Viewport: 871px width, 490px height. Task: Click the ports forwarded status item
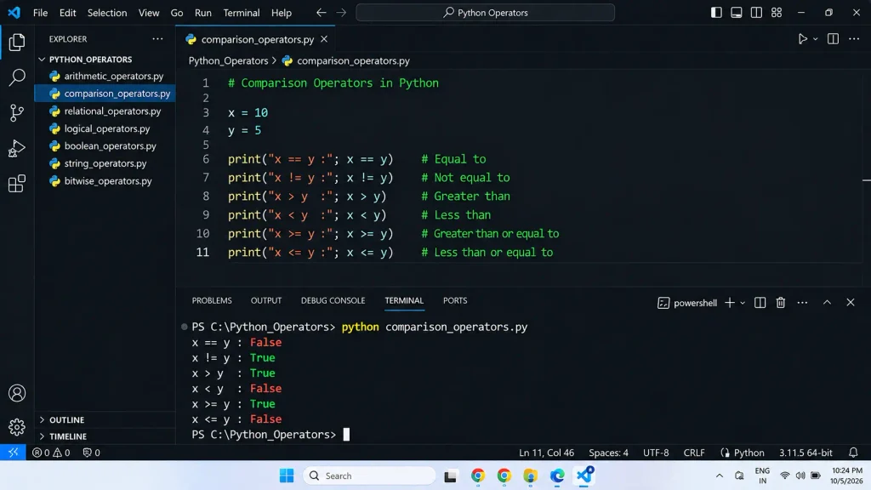(92, 453)
